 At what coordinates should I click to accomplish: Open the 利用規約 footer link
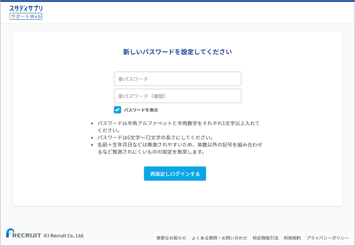[x=292, y=238]
